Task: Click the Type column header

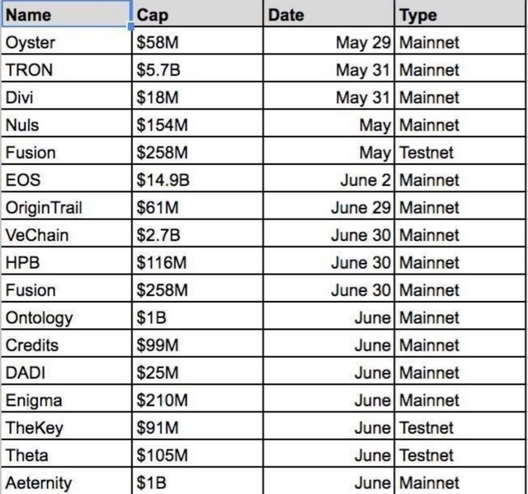Action: [460, 14]
